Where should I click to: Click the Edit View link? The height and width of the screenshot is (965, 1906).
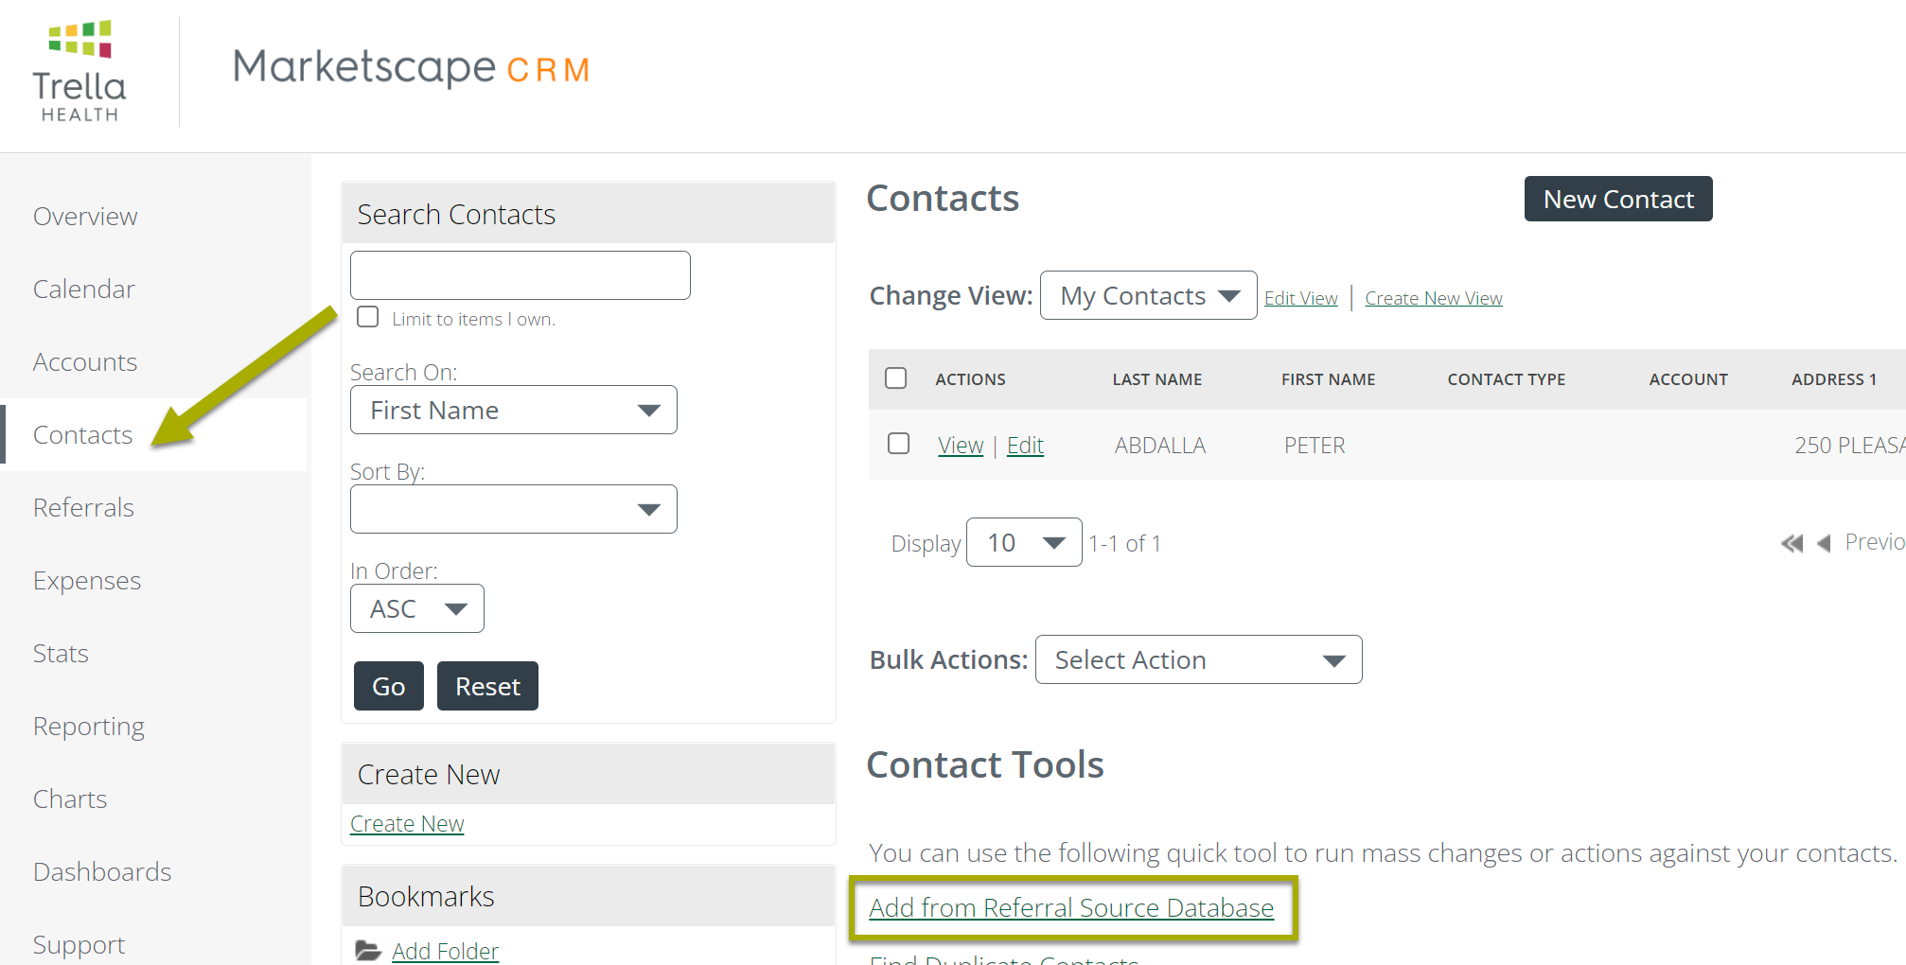coord(1301,298)
